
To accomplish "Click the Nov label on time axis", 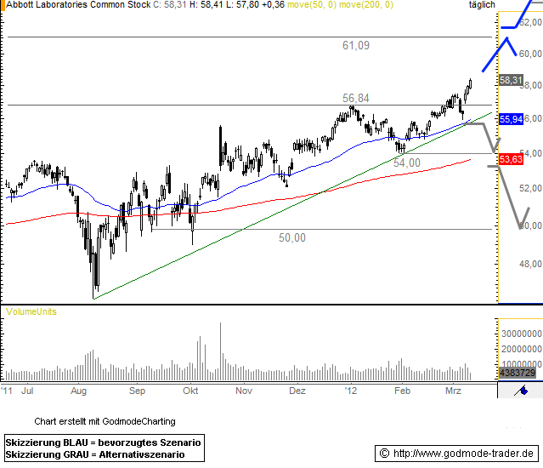I will pos(244,391).
